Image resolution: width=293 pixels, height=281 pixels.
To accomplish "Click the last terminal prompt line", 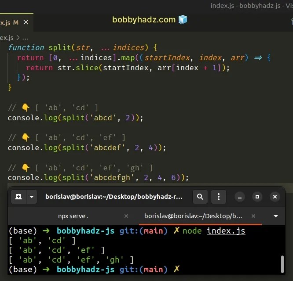I will [94, 270].
